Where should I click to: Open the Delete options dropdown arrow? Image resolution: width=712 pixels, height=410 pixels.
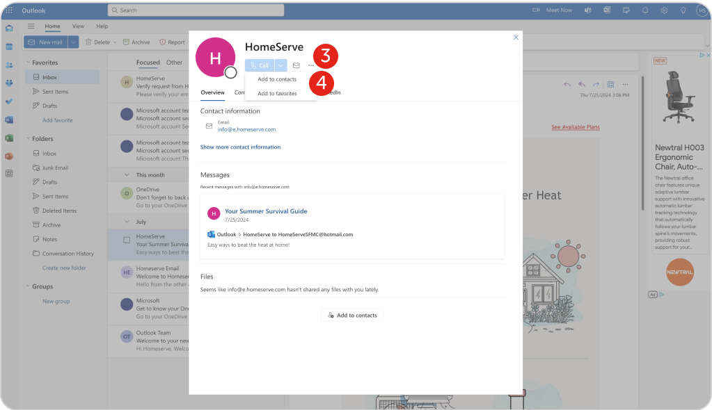(116, 42)
